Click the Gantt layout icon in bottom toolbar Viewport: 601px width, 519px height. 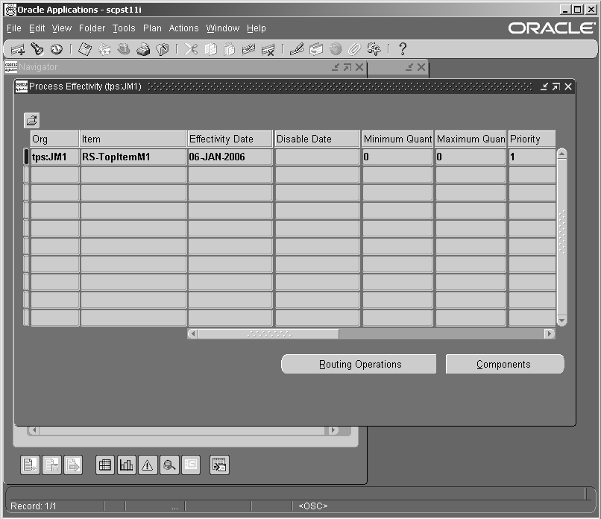(191, 465)
